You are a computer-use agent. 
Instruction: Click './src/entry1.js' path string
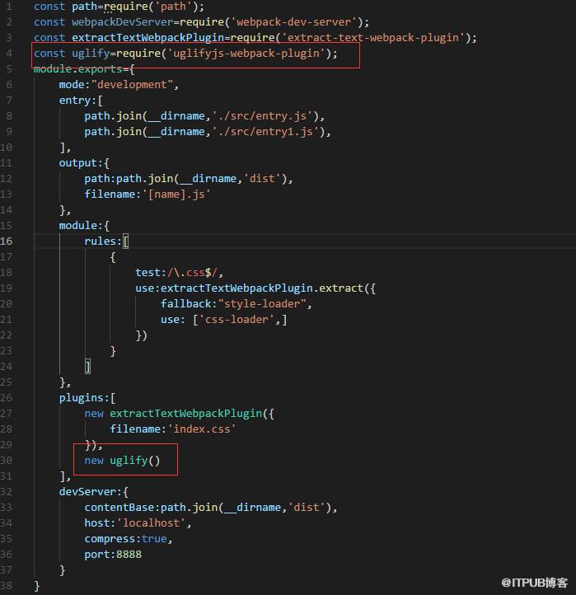pos(265,131)
